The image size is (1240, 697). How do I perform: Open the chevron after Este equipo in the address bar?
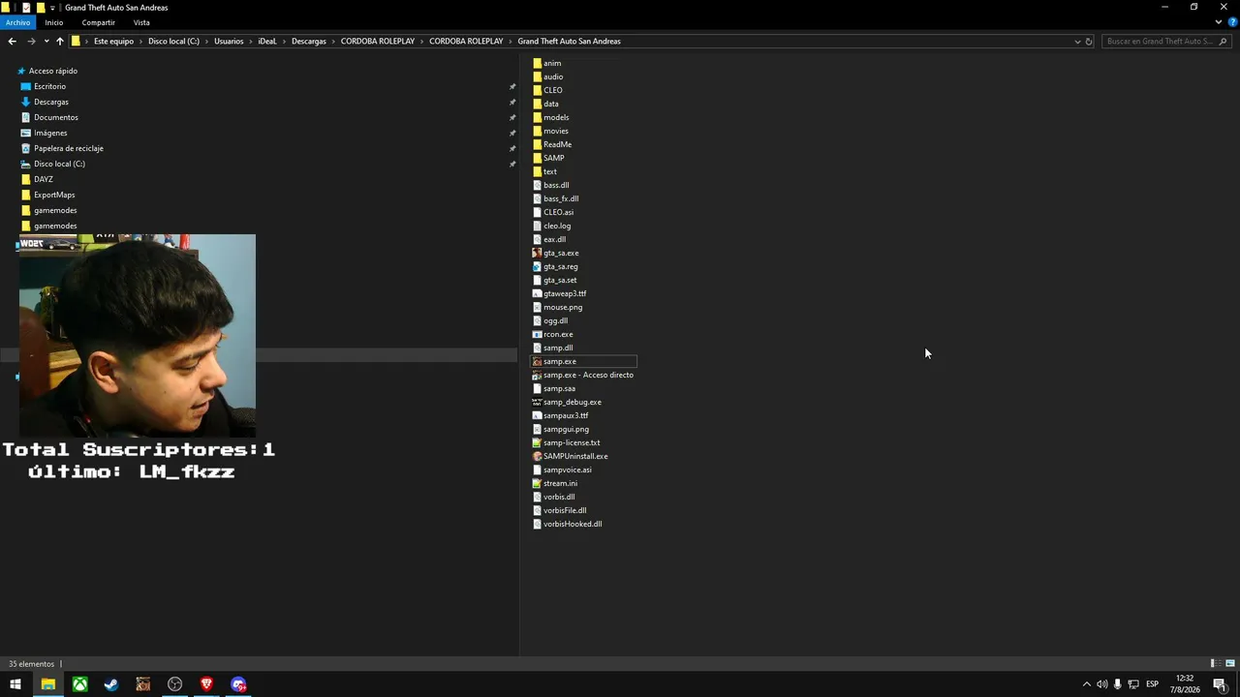(141, 42)
